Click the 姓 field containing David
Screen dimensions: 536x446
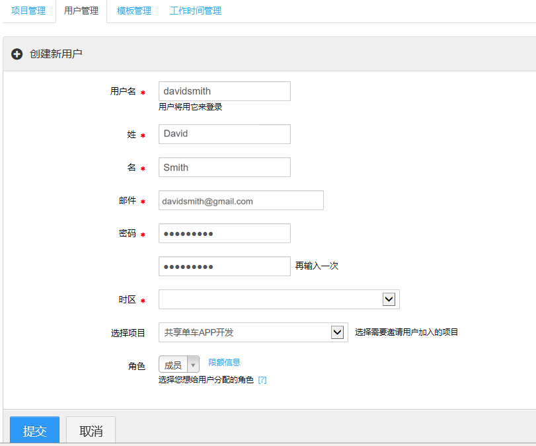tap(224, 134)
